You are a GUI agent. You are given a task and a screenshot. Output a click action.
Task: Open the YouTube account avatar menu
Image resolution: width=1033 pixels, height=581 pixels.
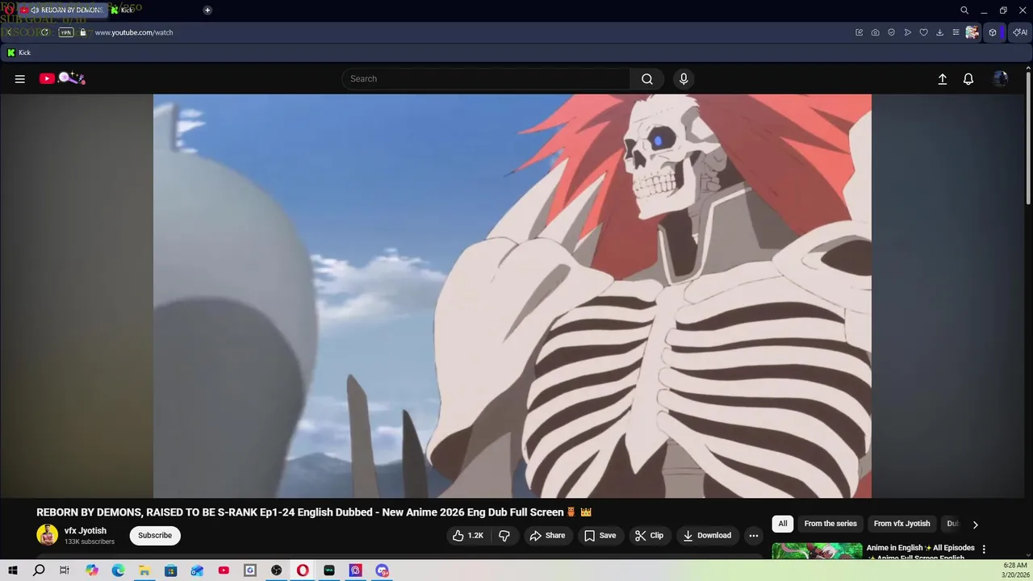click(1001, 79)
